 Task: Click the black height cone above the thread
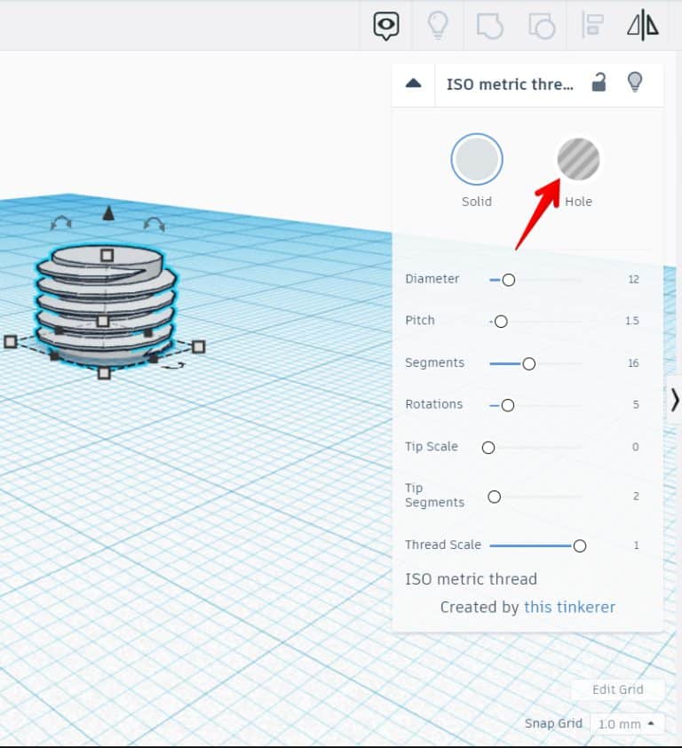point(108,213)
